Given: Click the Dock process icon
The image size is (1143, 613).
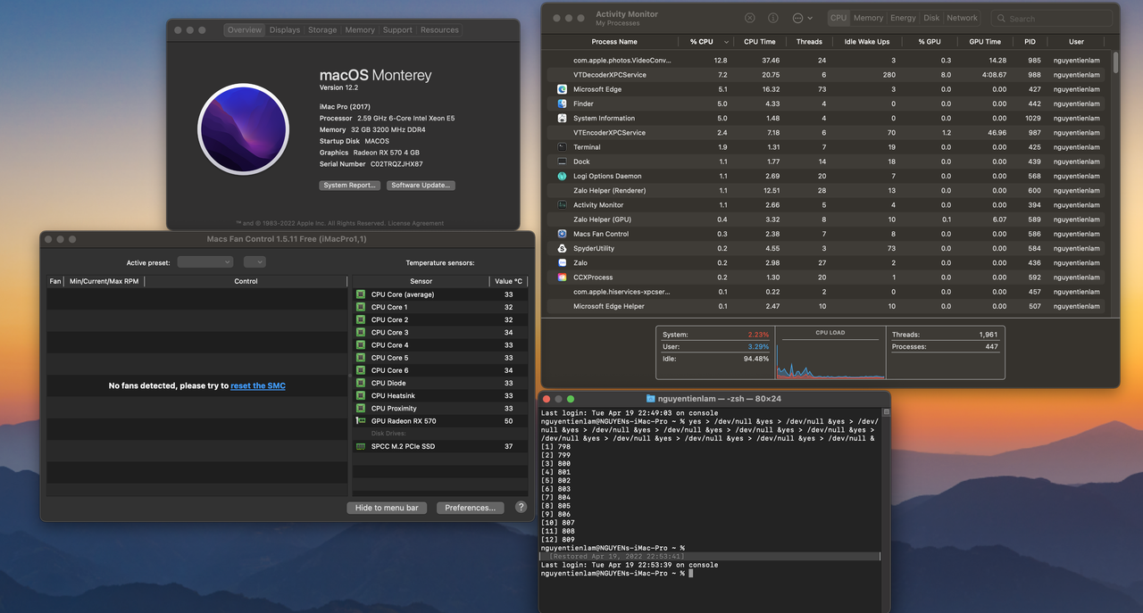Looking at the screenshot, I should tap(562, 162).
